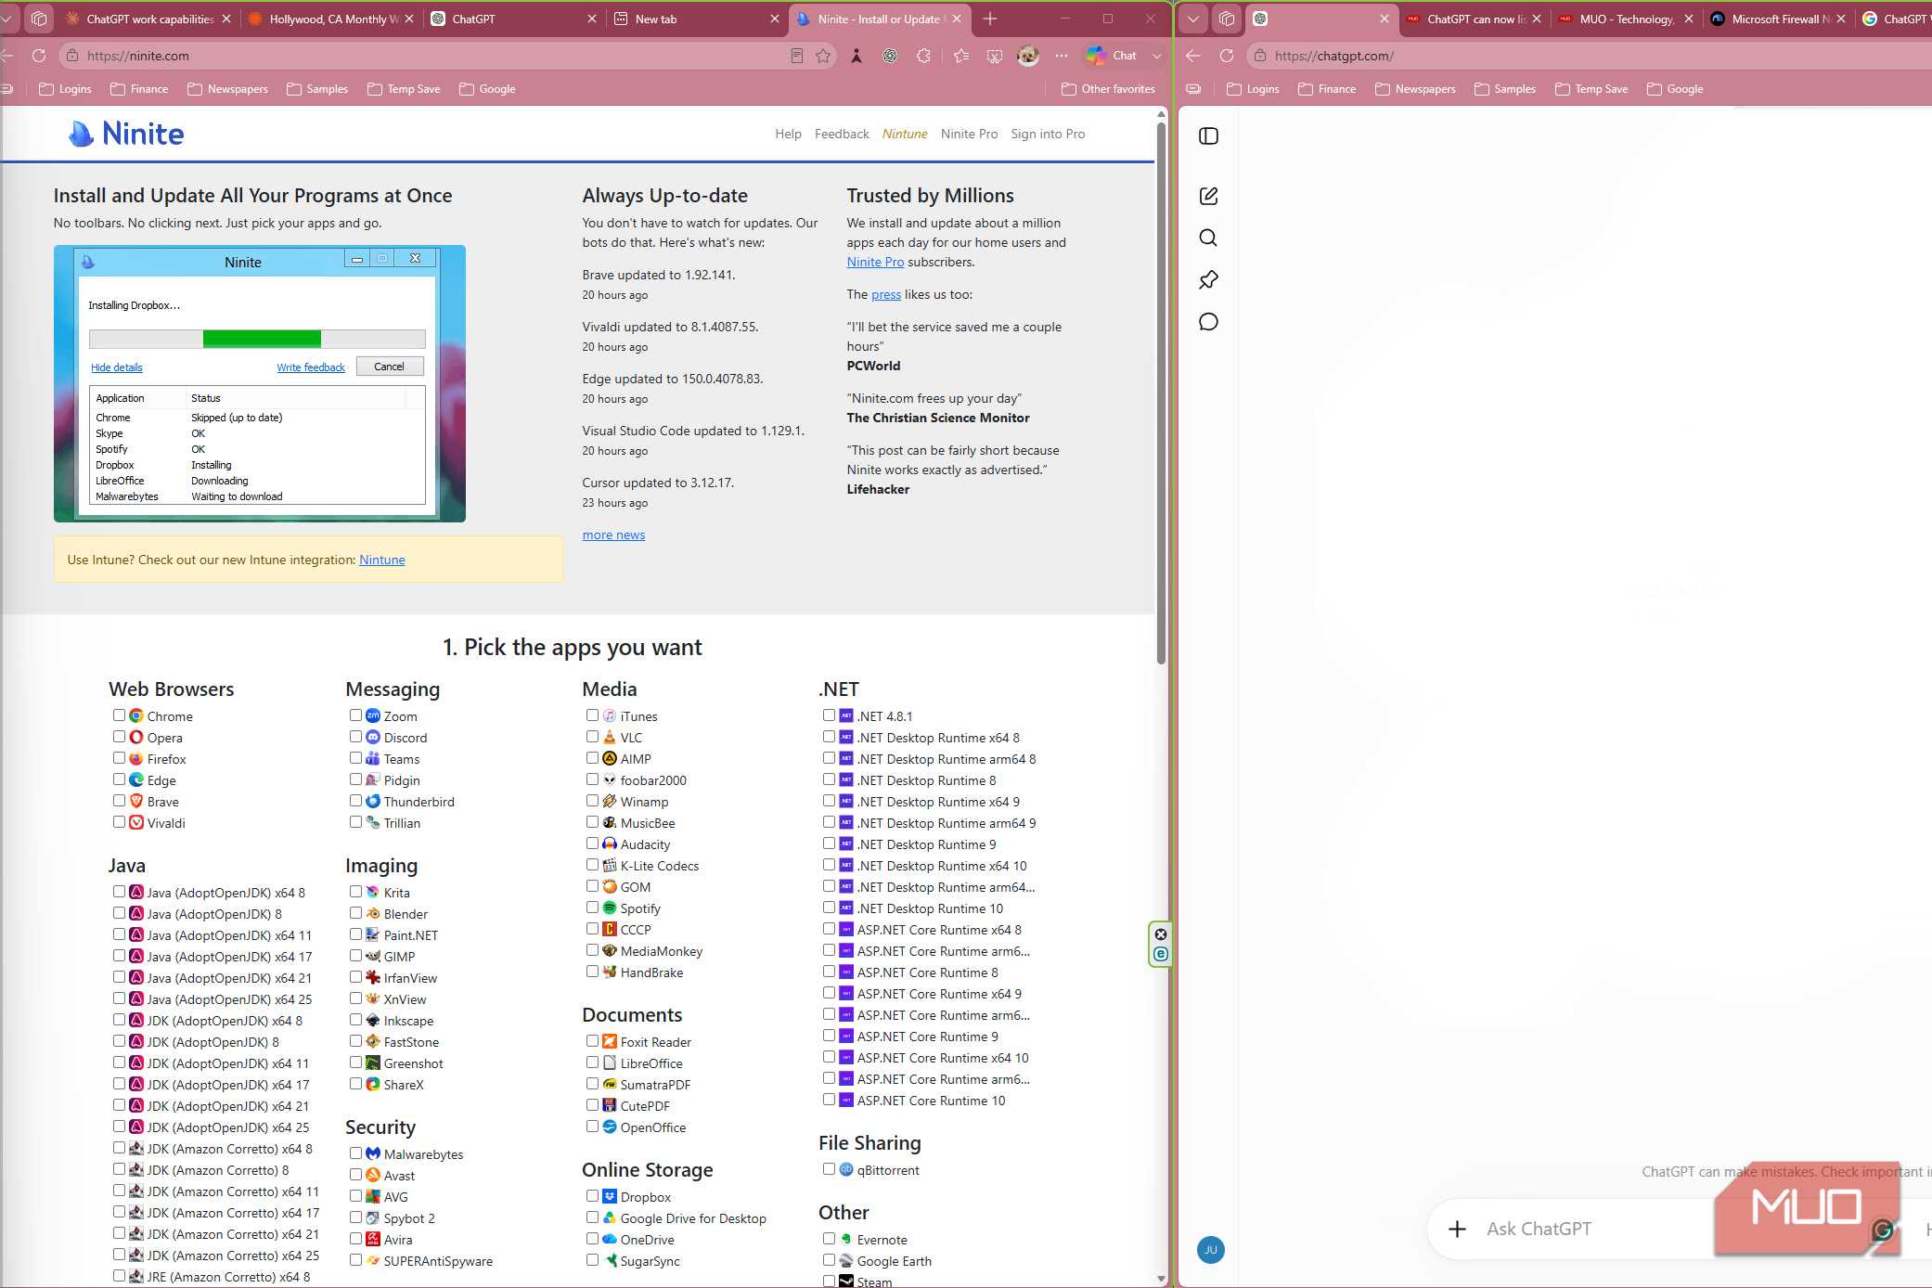Expand the Copilot Chat dropdown arrow
Screen dimensions: 1932x1288
pos(1156,56)
